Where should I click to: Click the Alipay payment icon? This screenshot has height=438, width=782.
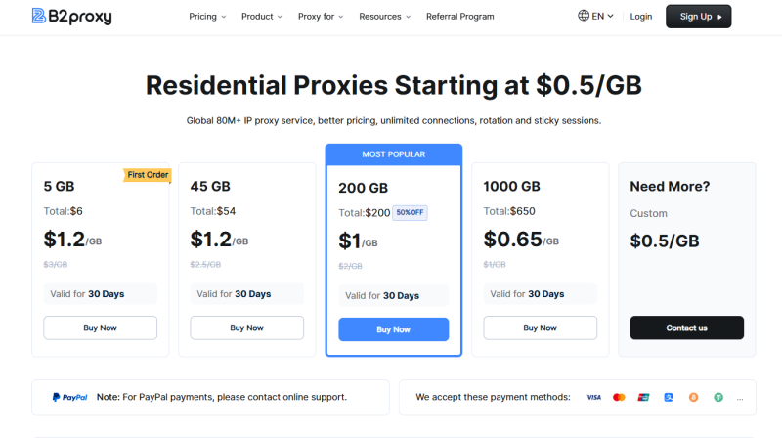pos(669,398)
